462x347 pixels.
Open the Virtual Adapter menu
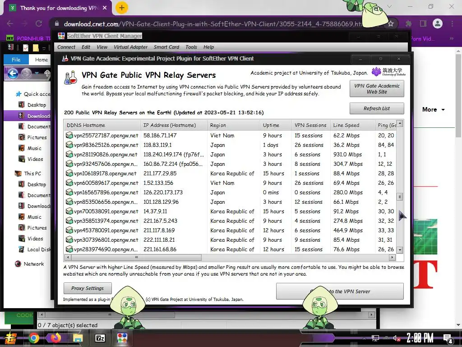point(130,47)
